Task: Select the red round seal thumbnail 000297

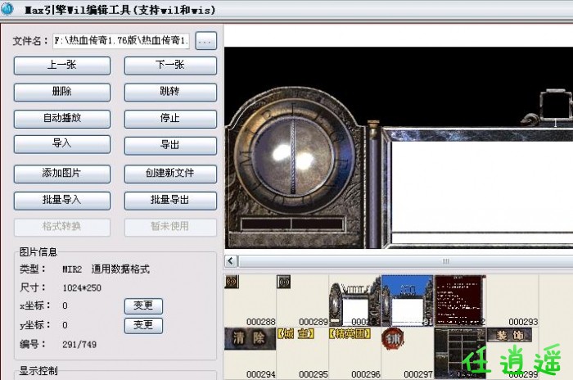Action: click(x=407, y=353)
